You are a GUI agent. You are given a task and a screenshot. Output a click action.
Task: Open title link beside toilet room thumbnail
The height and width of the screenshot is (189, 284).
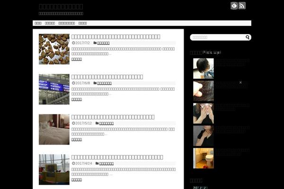pyautogui.click(x=233, y=152)
